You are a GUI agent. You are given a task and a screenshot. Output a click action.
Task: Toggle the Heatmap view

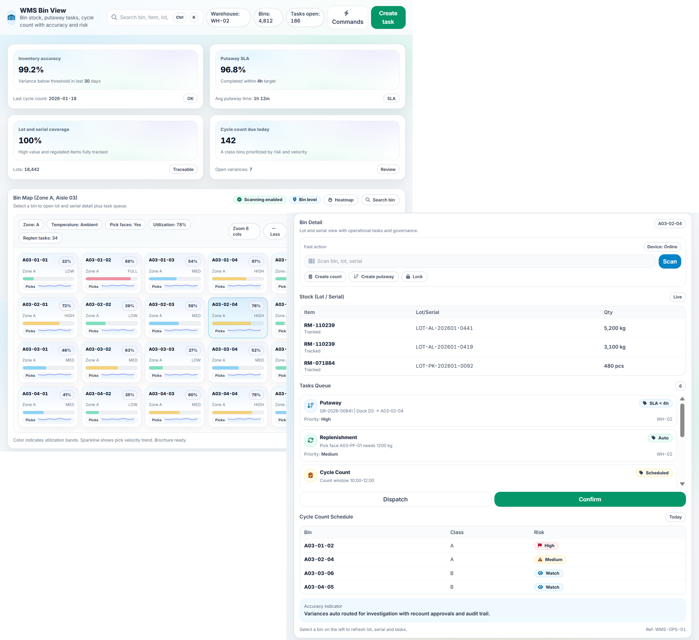click(x=340, y=200)
